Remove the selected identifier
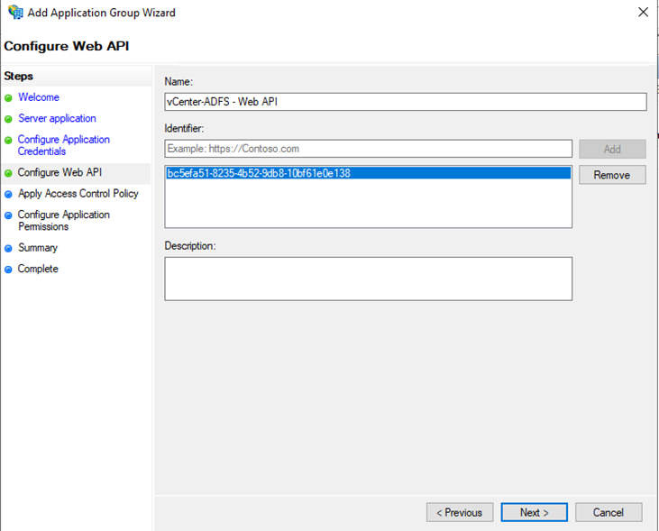This screenshot has width=659, height=531. tap(612, 175)
